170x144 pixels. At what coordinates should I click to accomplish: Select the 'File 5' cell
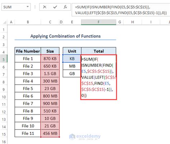pos(28,89)
